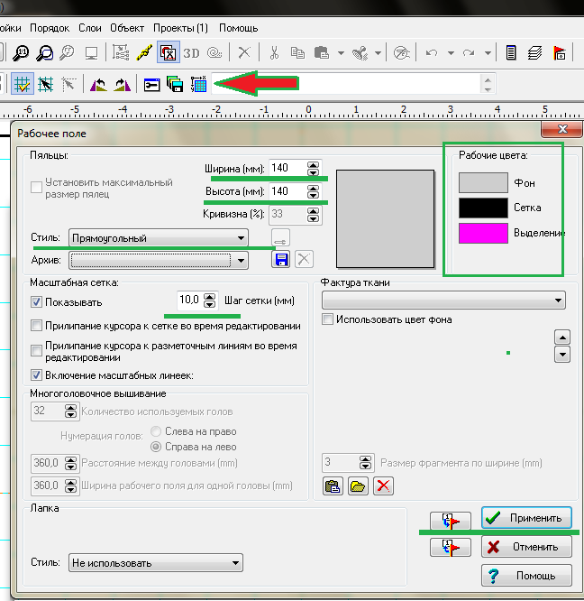Image resolution: width=584 pixels, height=601 pixels.
Task: Click the 3D view toolbar button
Action: click(191, 52)
